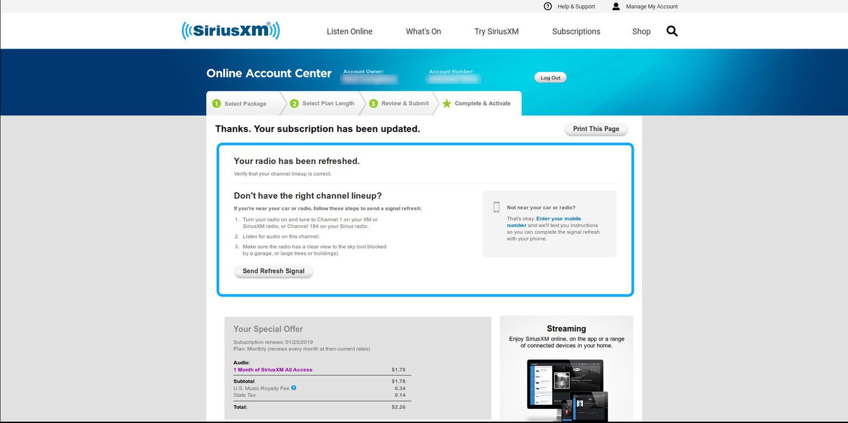The height and width of the screenshot is (423, 848).
Task: Click the streaming devices thumbnail image
Action: tap(567, 390)
